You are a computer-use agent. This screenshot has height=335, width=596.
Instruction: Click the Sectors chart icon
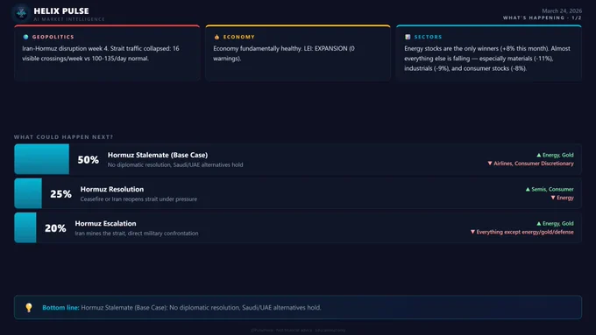coord(408,37)
